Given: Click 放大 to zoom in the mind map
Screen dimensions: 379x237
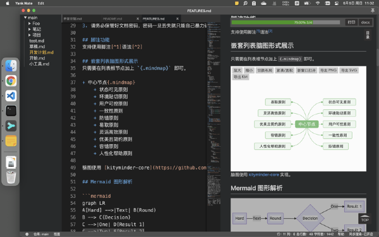Looking at the screenshot, I should tap(237, 70).
